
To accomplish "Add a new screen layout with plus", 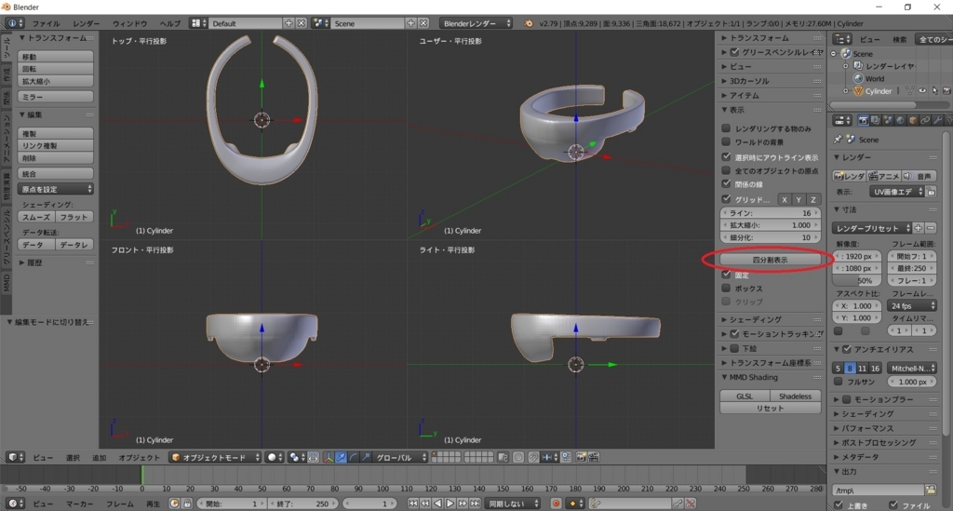I will click(289, 23).
